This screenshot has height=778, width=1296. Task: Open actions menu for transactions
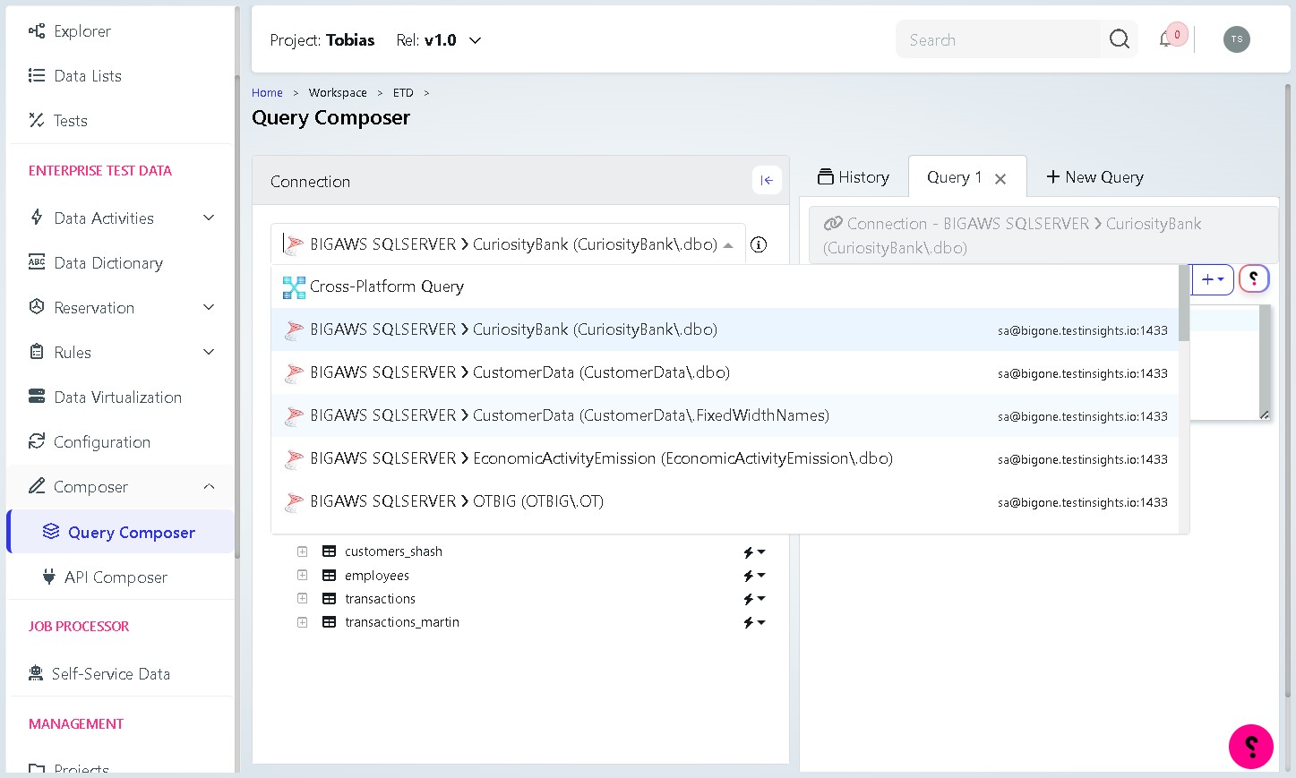click(x=754, y=599)
